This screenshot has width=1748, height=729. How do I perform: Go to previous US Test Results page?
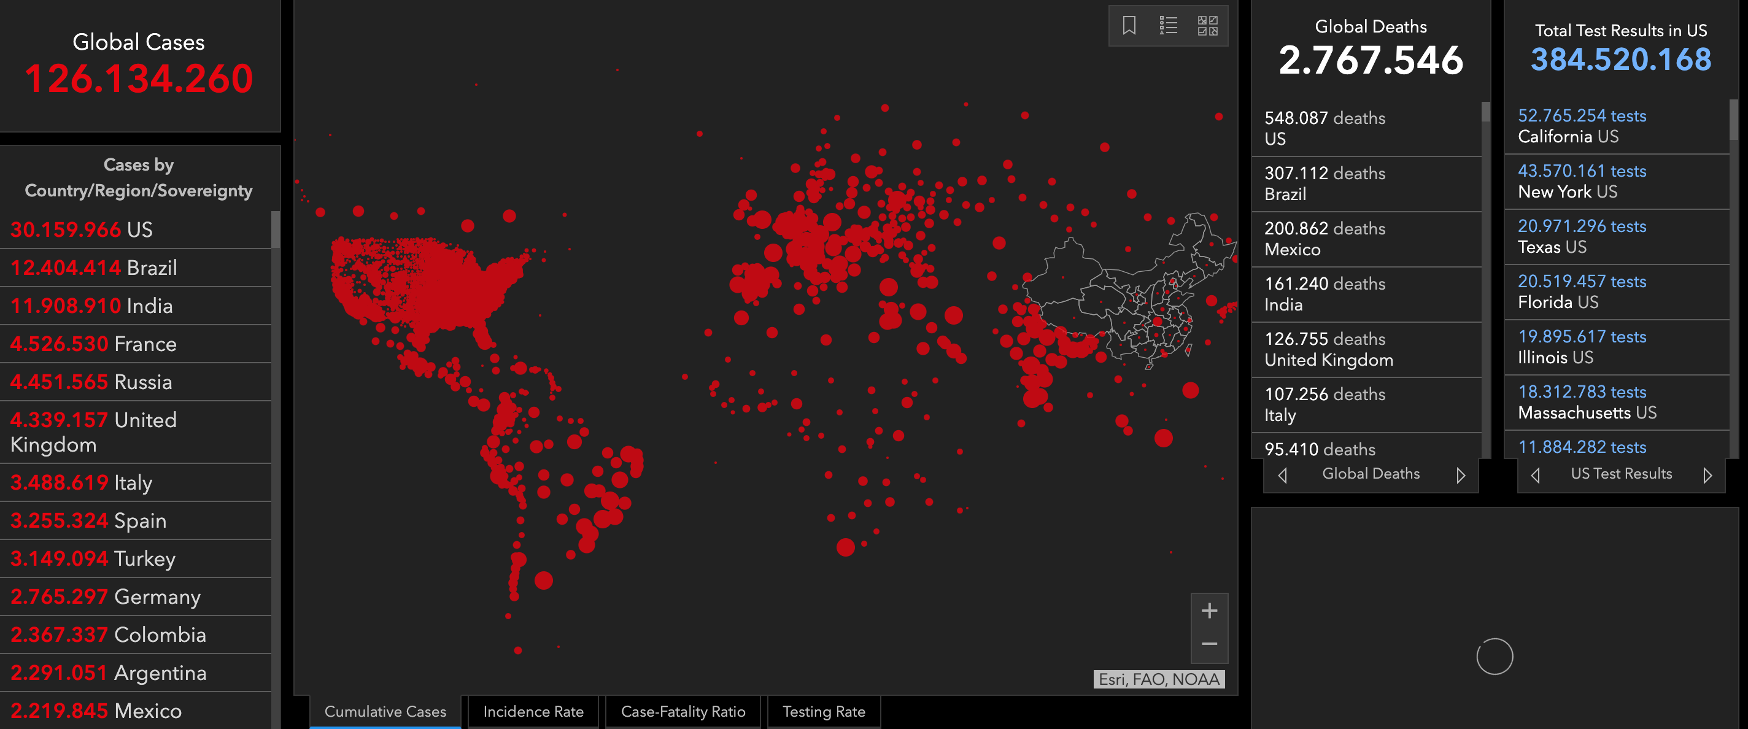click(1535, 475)
